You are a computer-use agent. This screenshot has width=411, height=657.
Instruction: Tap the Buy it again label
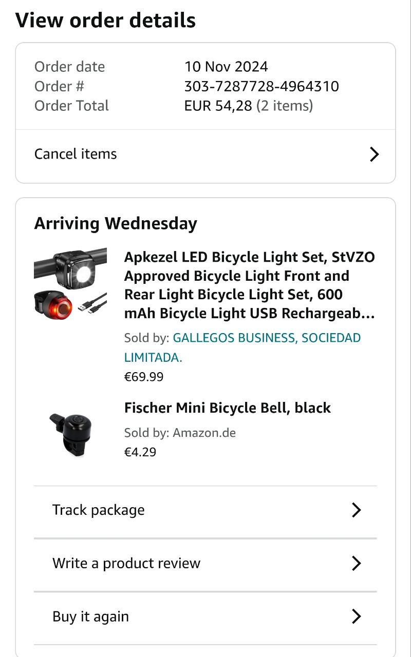tap(90, 616)
